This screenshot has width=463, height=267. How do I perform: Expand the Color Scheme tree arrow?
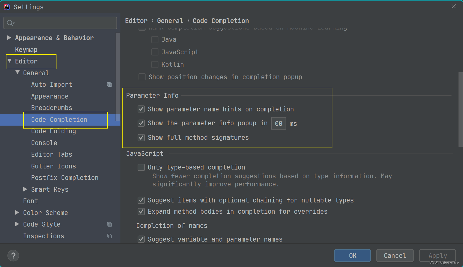coord(17,212)
